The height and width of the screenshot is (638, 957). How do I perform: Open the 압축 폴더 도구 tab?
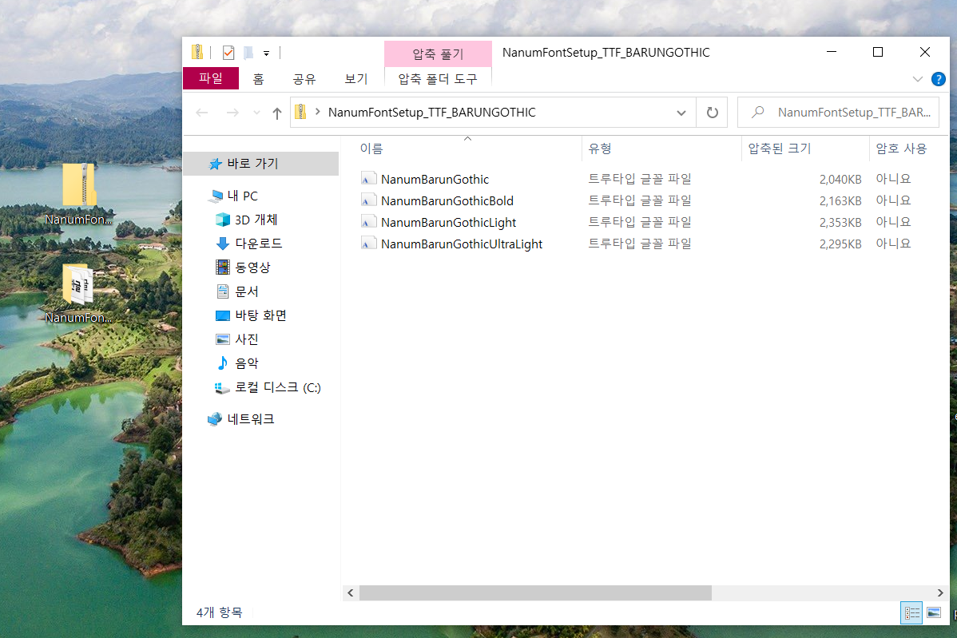(438, 79)
